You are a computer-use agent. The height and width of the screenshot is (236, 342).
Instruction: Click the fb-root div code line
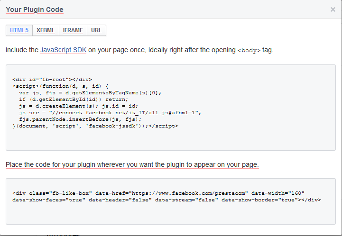click(x=52, y=80)
